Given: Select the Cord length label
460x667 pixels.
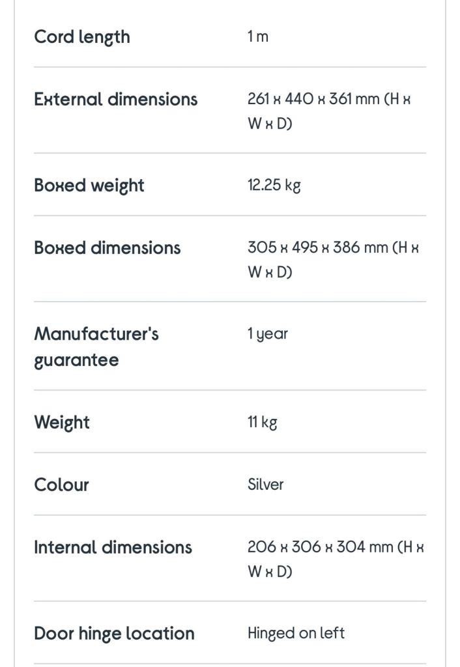Looking at the screenshot, I should pyautogui.click(x=81, y=37).
